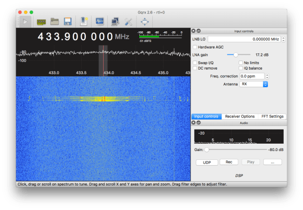Toggle No limits checkbox
This screenshot has height=210, width=303.
(241, 63)
